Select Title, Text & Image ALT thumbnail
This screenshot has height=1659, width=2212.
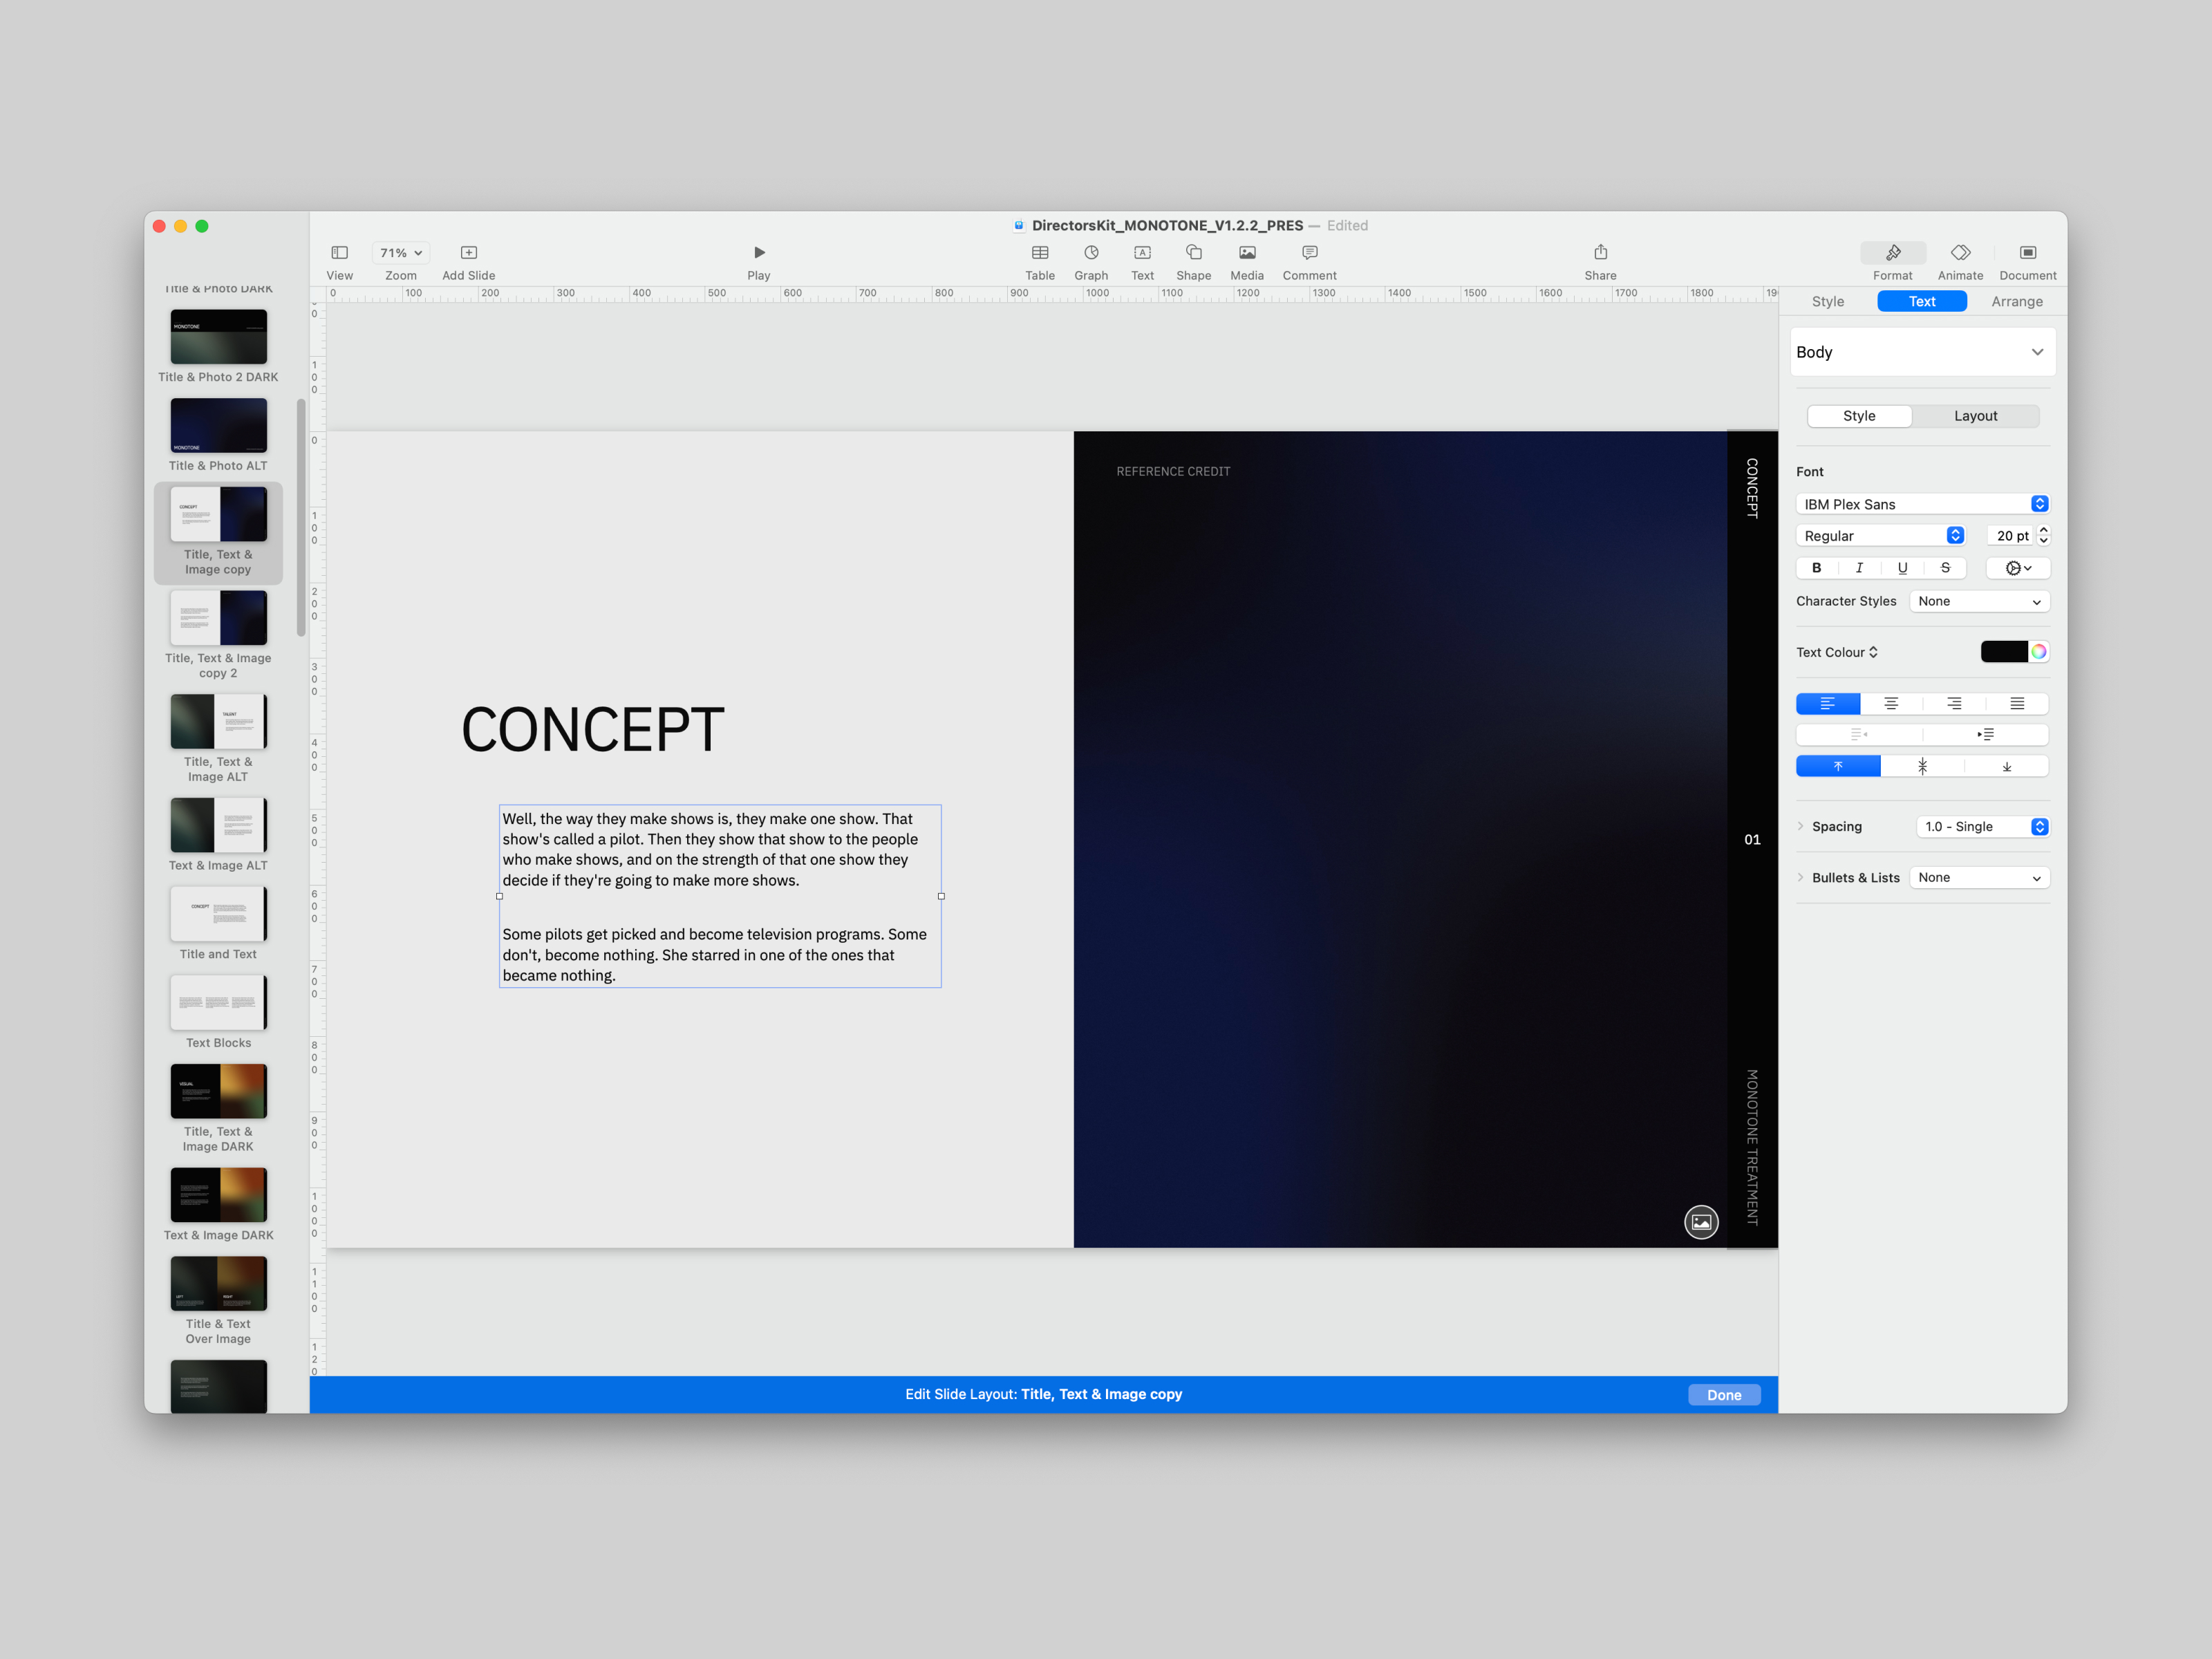[218, 722]
